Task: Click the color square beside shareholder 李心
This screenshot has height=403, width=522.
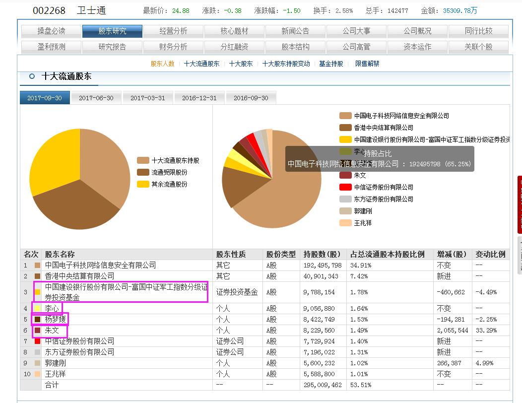Action: pos(38,308)
